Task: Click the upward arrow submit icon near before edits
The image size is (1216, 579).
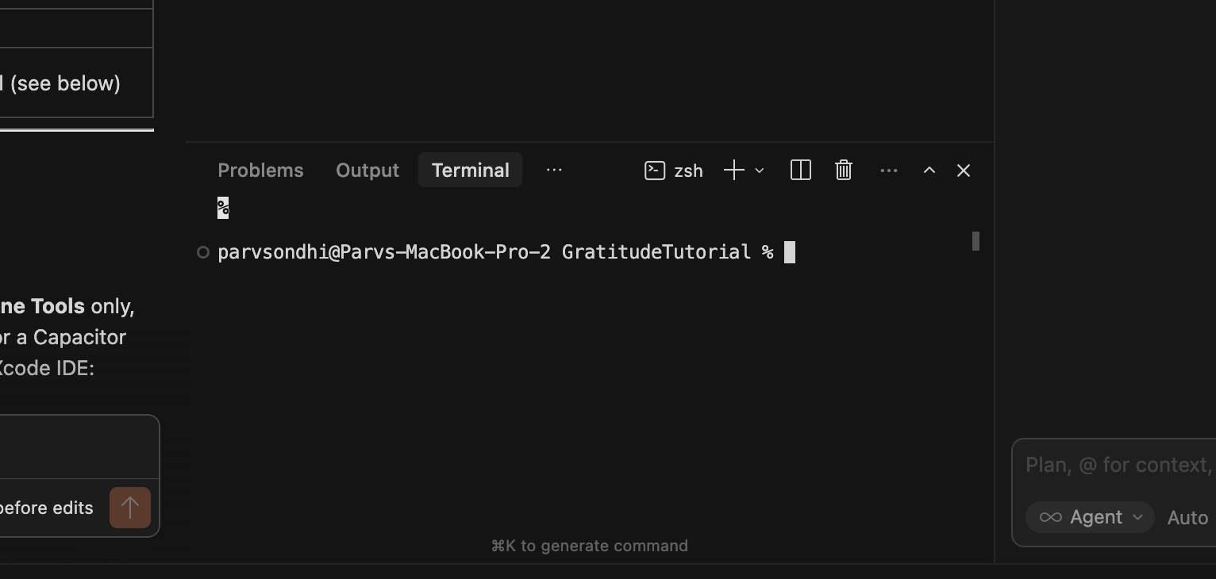Action: click(x=129, y=508)
